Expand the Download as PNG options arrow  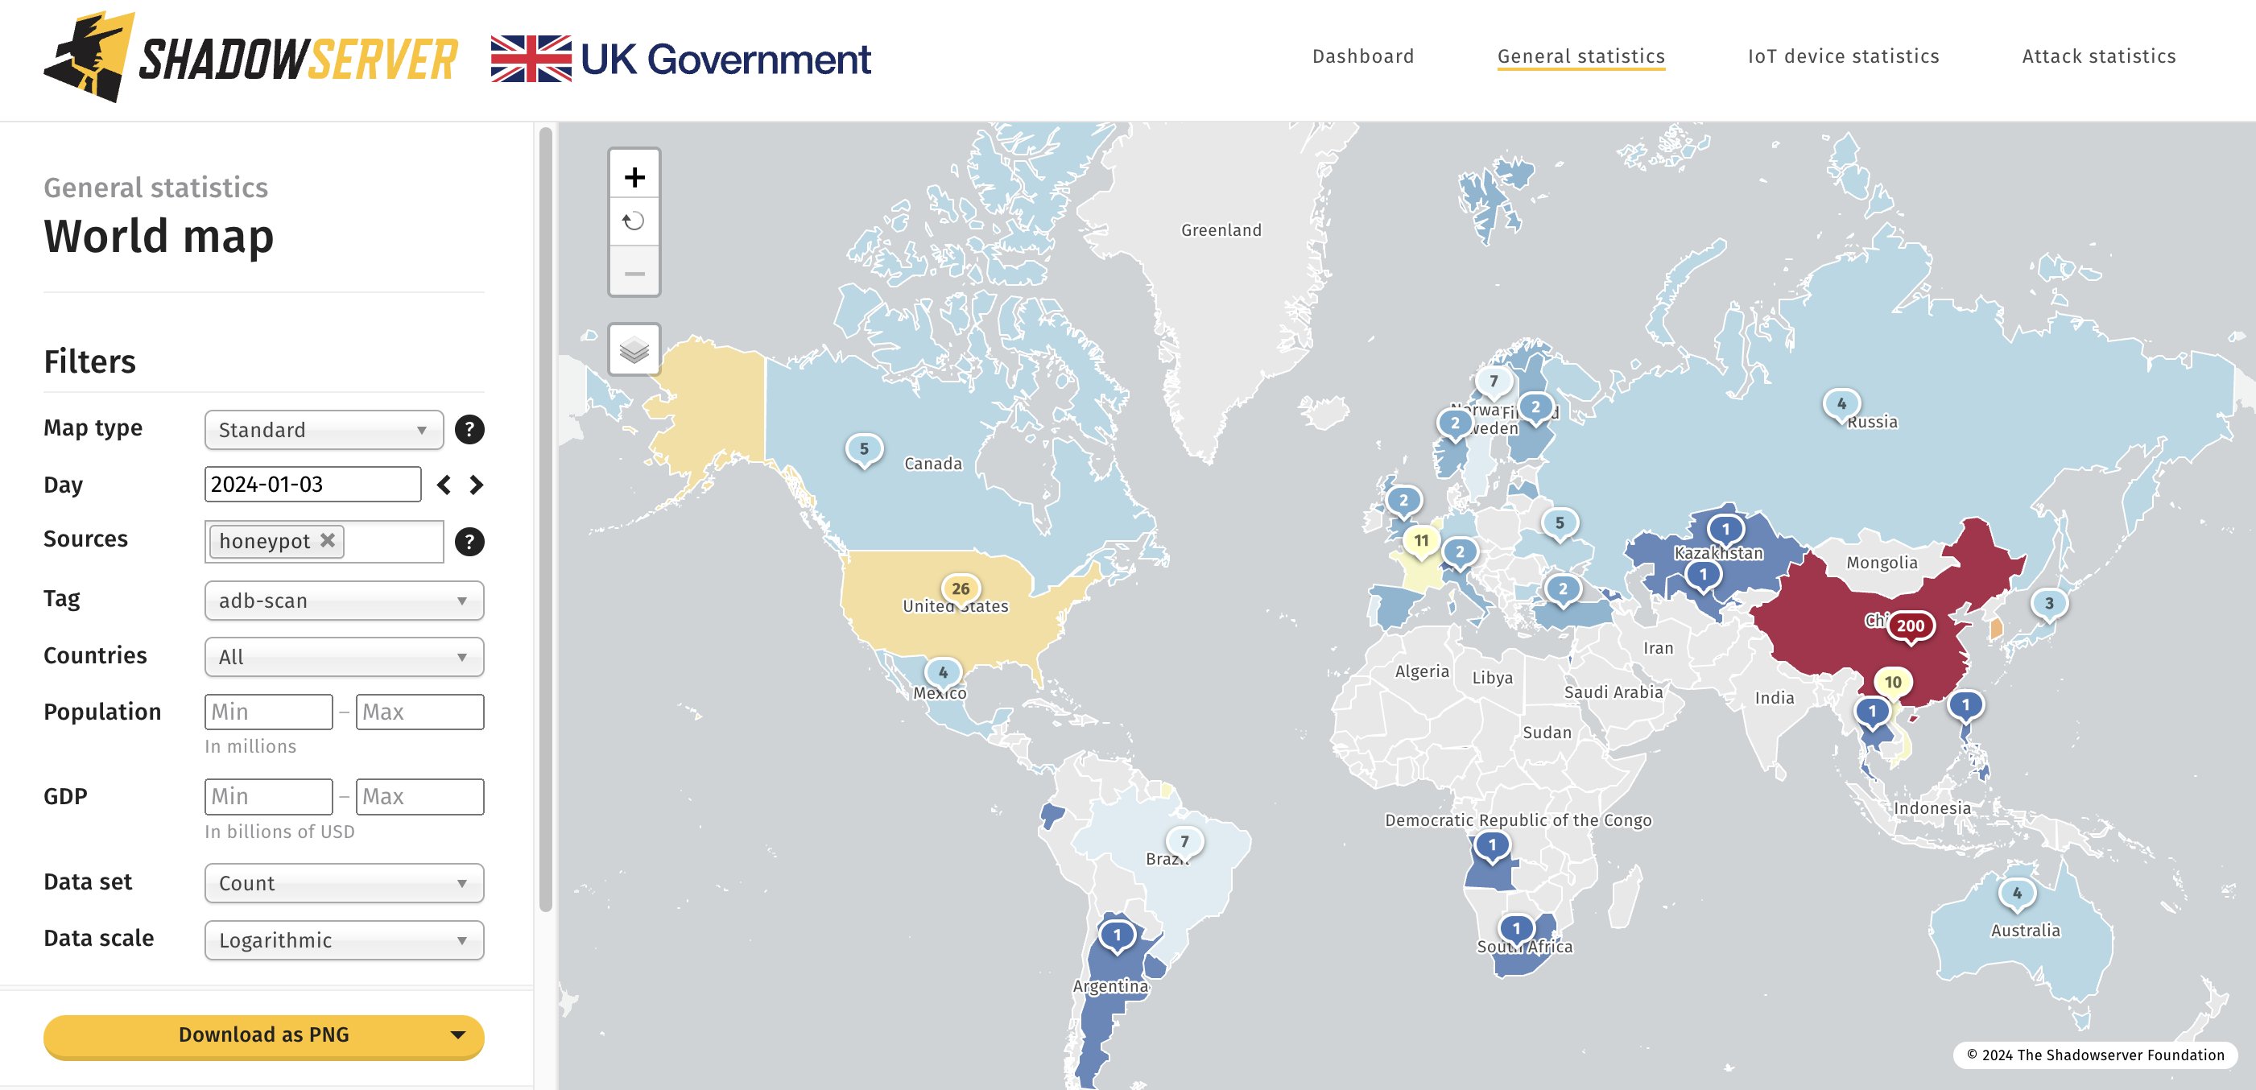point(457,1034)
